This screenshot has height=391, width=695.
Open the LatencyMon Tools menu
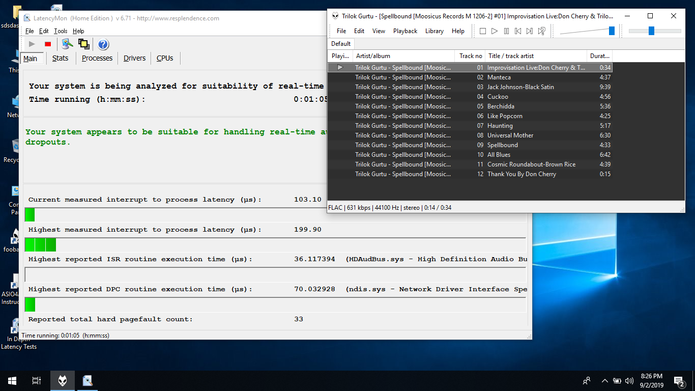point(61,31)
